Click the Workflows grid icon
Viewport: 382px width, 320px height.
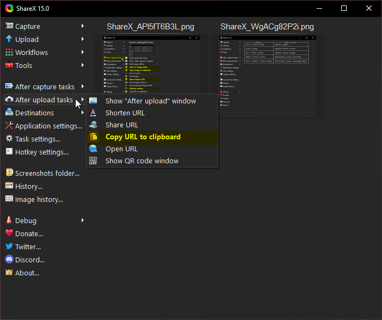[x=9, y=52]
